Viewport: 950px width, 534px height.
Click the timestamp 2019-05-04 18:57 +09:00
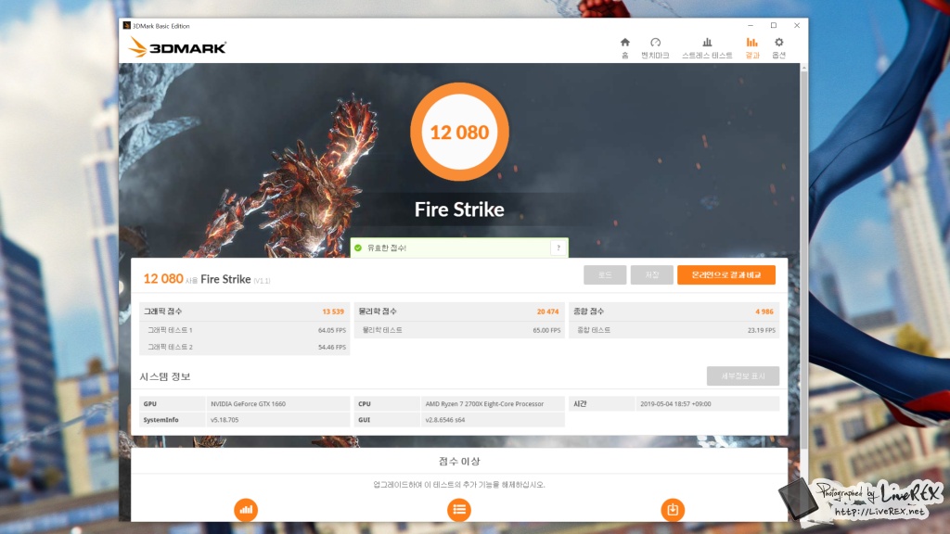675,404
